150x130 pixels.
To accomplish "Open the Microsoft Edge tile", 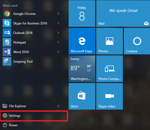I will [x=82, y=41].
